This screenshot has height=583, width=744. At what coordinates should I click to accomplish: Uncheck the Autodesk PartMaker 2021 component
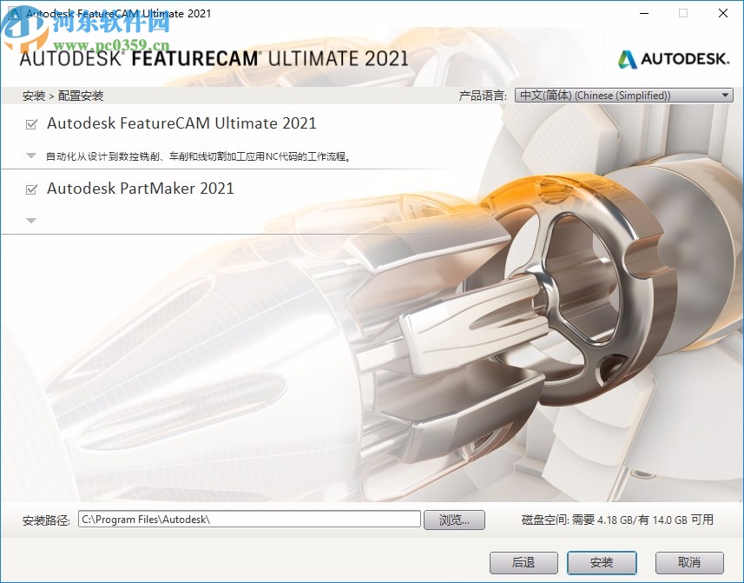[x=30, y=189]
